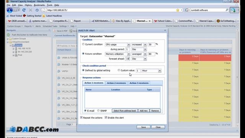Click the Modeler 1.5 Beta row icon
The width and height of the screenshot is (245, 138).
59,64
